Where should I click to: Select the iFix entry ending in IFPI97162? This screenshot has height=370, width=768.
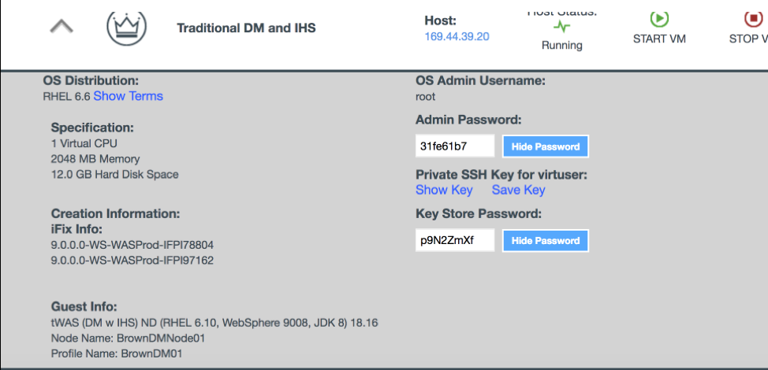coord(132,260)
